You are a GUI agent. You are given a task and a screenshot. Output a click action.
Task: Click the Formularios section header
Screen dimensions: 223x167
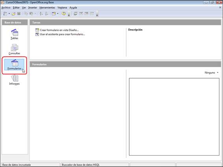pos(125,64)
